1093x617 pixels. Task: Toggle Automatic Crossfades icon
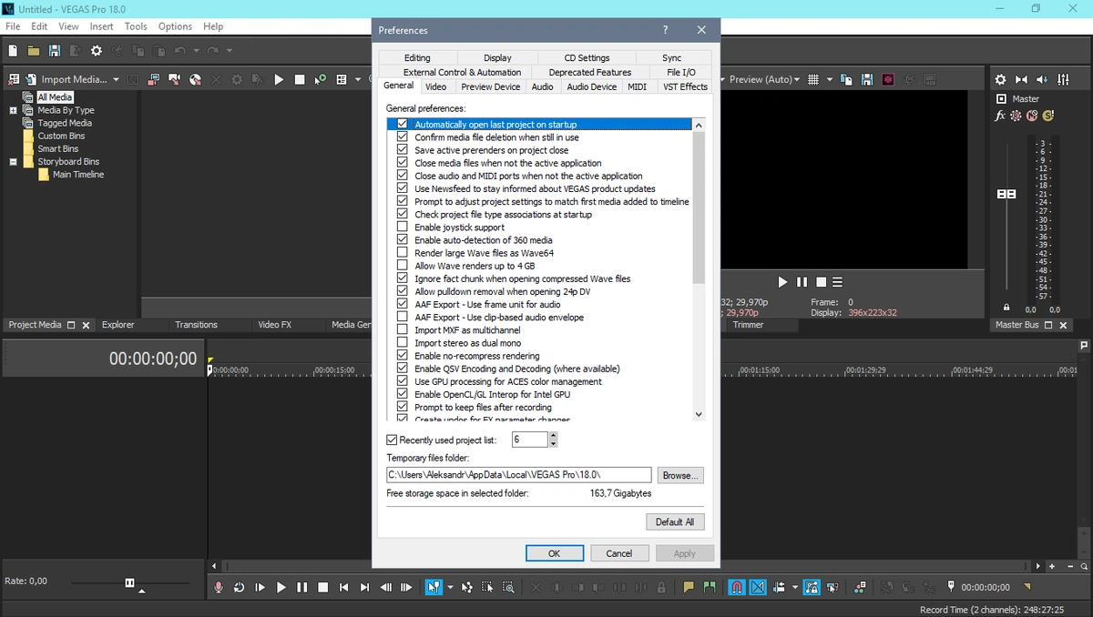click(758, 588)
